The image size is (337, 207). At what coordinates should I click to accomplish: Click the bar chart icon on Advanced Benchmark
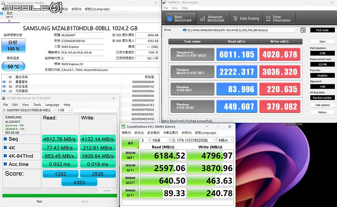203,19
